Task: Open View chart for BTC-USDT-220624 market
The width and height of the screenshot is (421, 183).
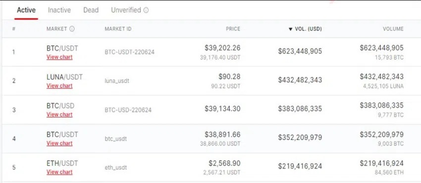Action: pyautogui.click(x=59, y=57)
